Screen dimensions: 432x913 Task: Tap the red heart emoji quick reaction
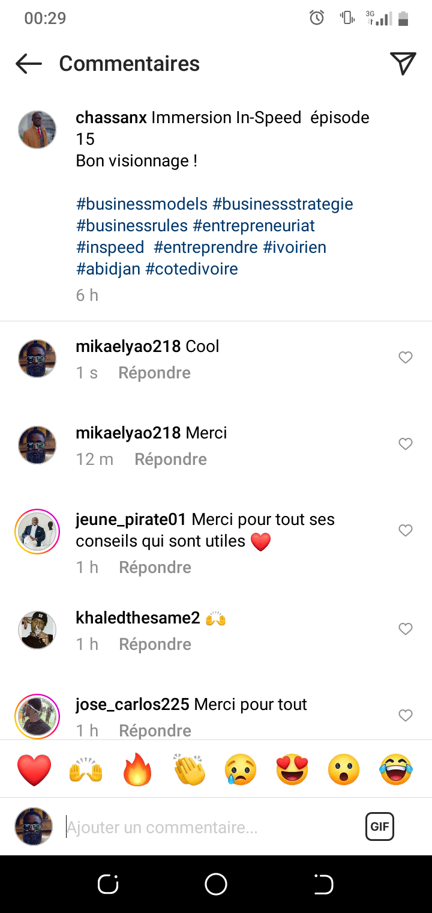click(34, 770)
